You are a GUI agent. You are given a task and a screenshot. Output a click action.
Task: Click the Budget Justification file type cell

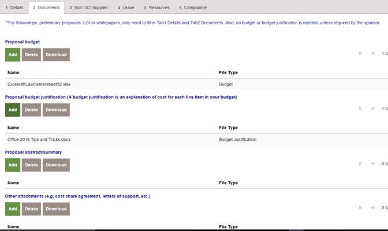pyautogui.click(x=237, y=140)
